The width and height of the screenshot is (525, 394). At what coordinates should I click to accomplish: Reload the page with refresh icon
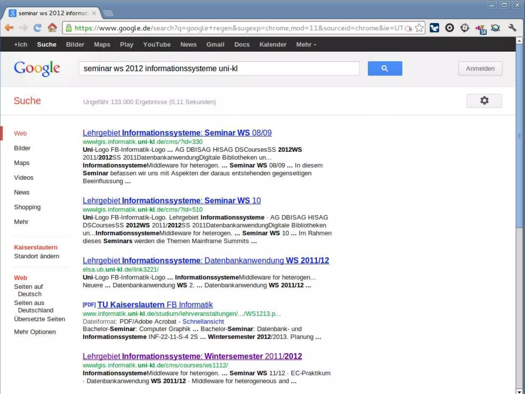37,28
